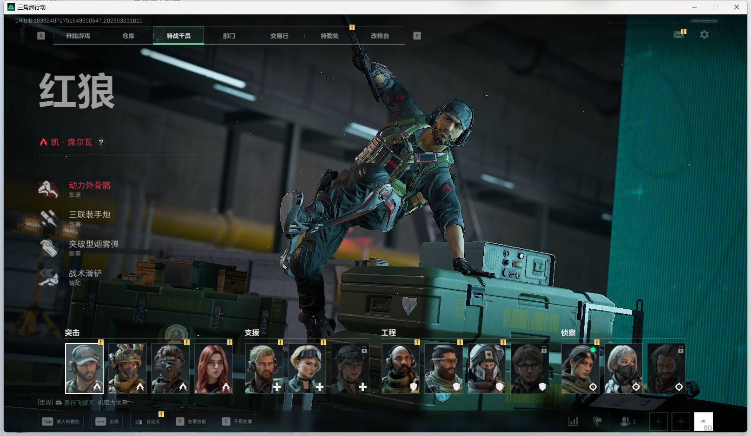The height and width of the screenshot is (436, 751).
Task: Click the Q previous-tab key icon
Action: click(41, 36)
